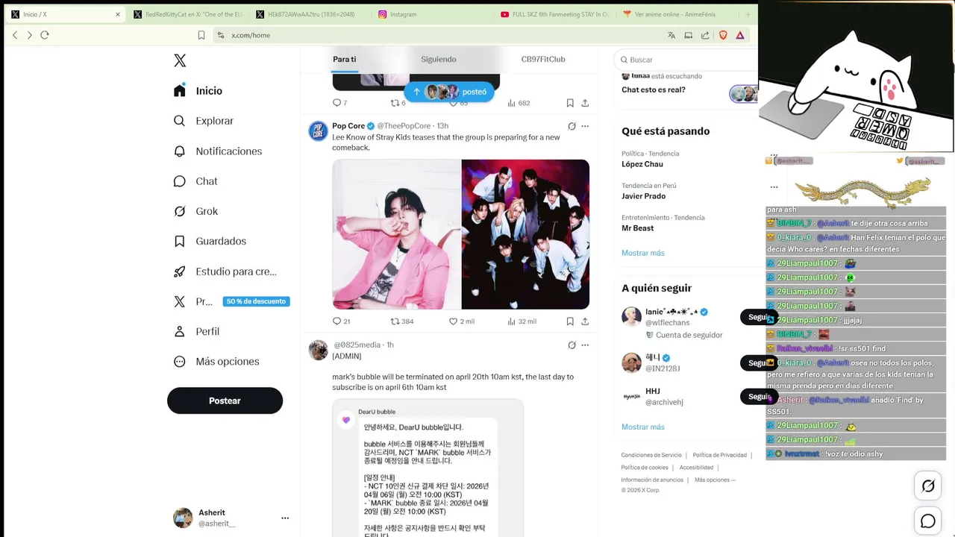Share the Pop Core post
Viewport: 955px width, 537px height.
(585, 321)
